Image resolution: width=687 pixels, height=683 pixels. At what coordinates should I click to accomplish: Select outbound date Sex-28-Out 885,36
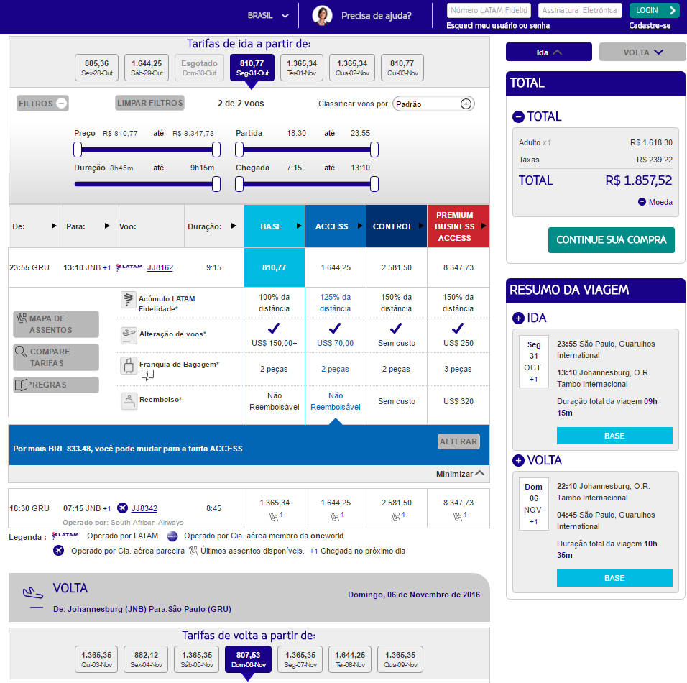pyautogui.click(x=97, y=68)
